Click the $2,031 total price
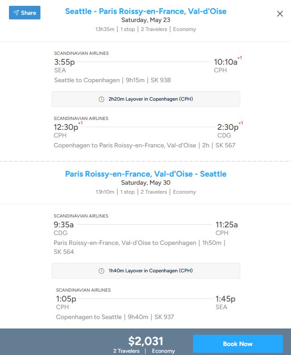Image resolution: width=291 pixels, height=355 pixels. [145, 341]
